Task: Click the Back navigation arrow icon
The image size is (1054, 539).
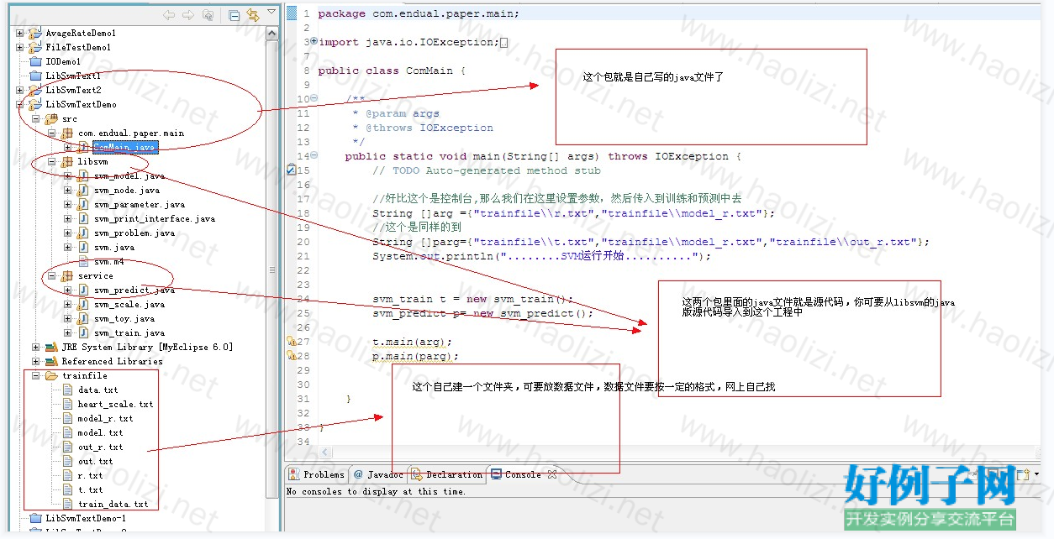Action: click(x=170, y=15)
